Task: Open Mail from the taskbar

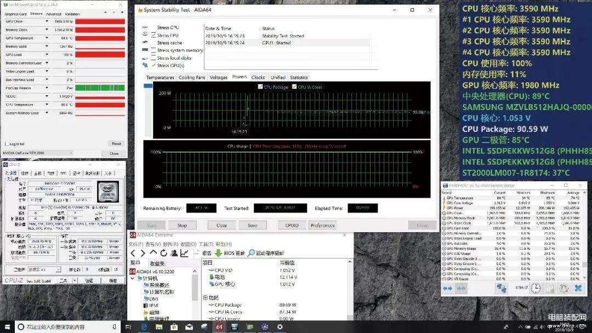Action: click(189, 326)
